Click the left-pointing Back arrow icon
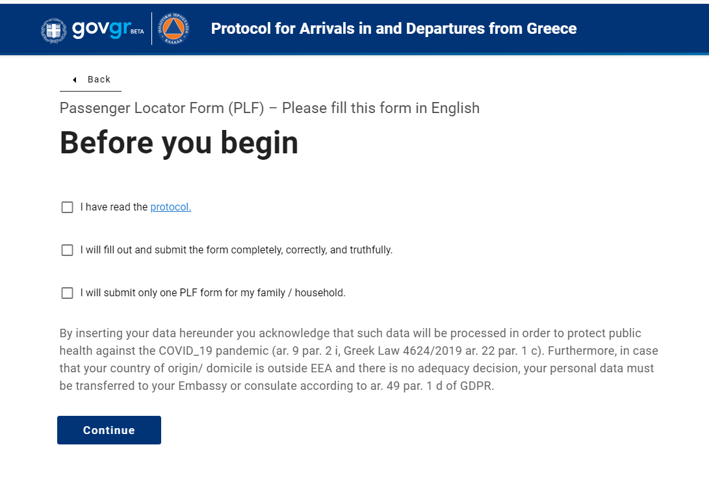This screenshot has height=499, width=709. 75,79
